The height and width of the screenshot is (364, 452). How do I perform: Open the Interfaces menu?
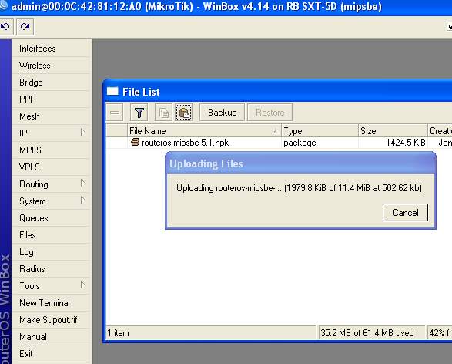click(52, 49)
